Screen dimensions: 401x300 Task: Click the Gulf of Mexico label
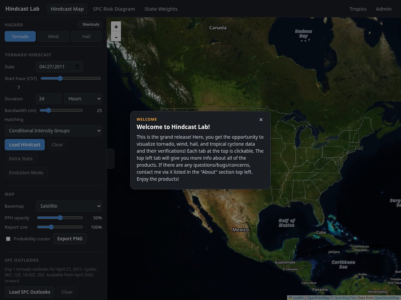(x=287, y=223)
